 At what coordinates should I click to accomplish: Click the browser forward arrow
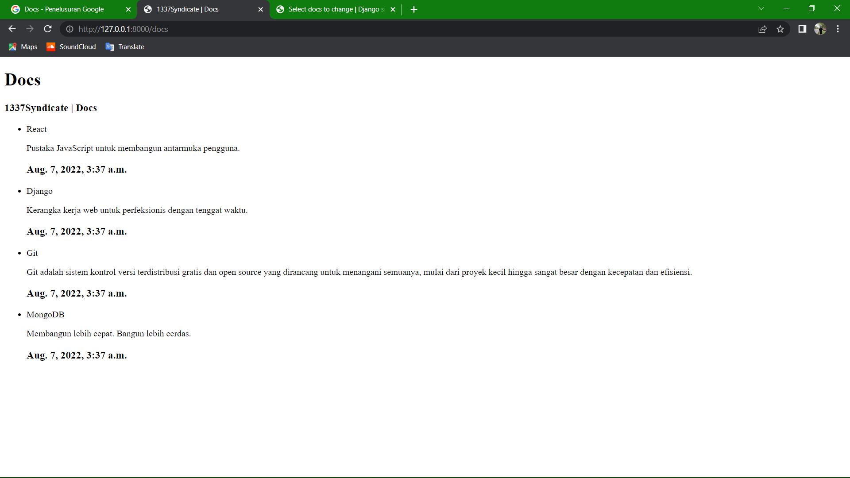point(30,29)
